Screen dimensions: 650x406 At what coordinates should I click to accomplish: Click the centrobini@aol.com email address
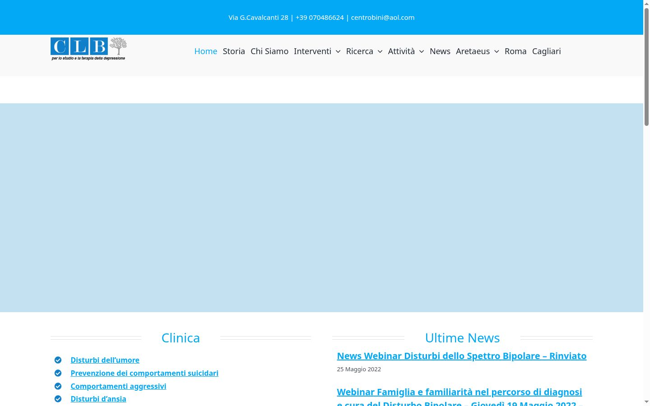click(x=383, y=18)
